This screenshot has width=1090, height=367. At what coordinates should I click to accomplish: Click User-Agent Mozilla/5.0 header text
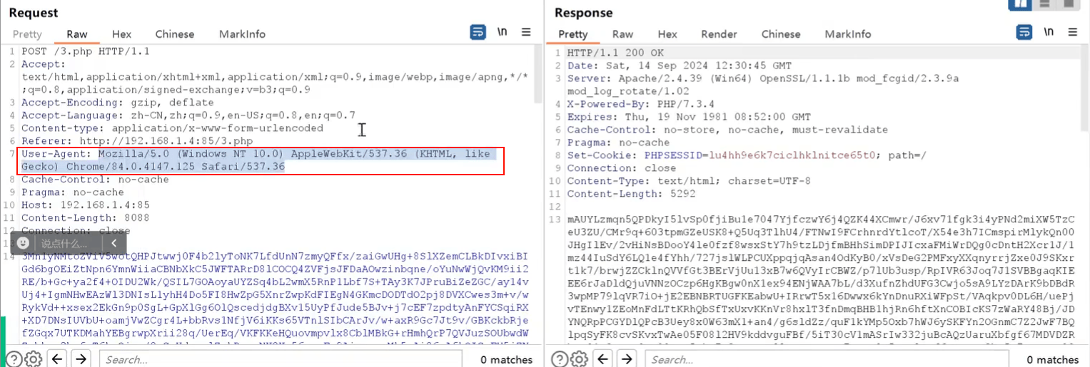click(x=259, y=160)
